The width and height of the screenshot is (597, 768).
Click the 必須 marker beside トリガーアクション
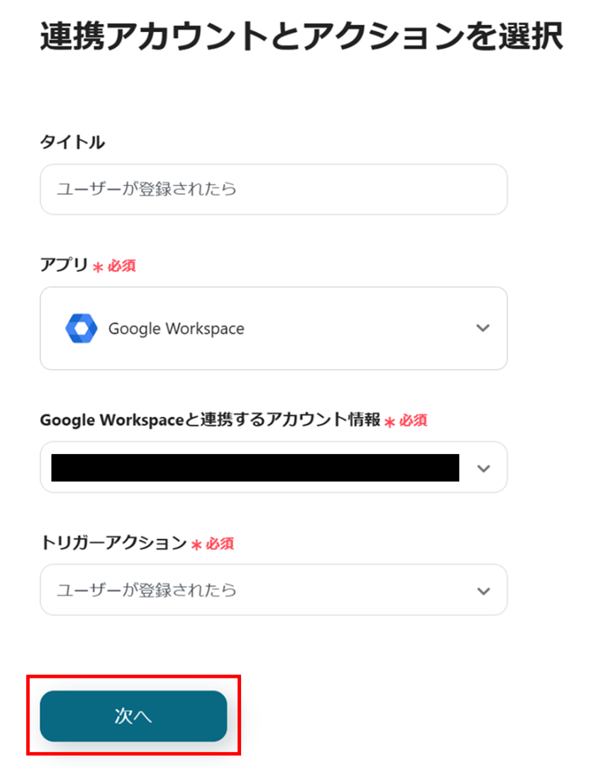coord(220,544)
